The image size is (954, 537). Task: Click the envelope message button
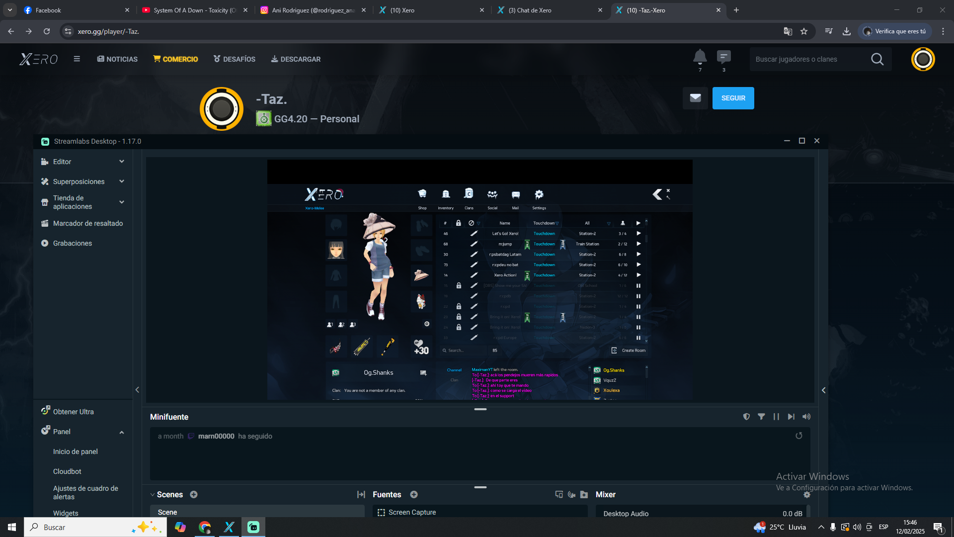click(x=695, y=98)
